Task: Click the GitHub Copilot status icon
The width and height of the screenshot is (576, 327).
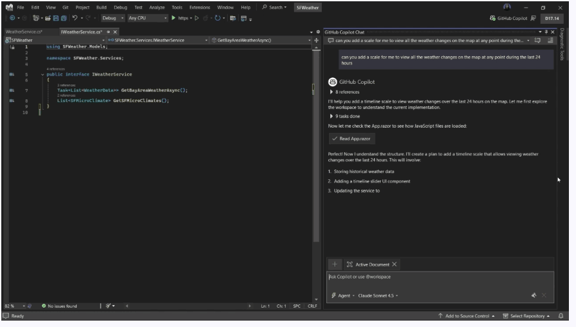Action: point(493,18)
